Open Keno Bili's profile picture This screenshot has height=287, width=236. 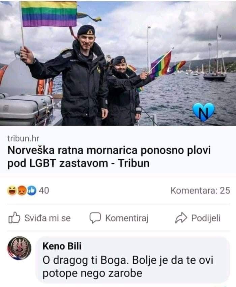point(19,248)
